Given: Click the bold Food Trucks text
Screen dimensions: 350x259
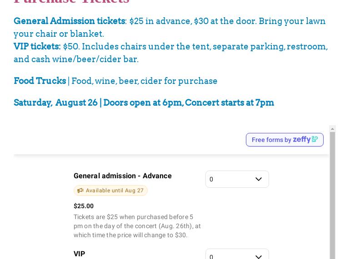Looking at the screenshot, I should pyautogui.click(x=40, y=81).
